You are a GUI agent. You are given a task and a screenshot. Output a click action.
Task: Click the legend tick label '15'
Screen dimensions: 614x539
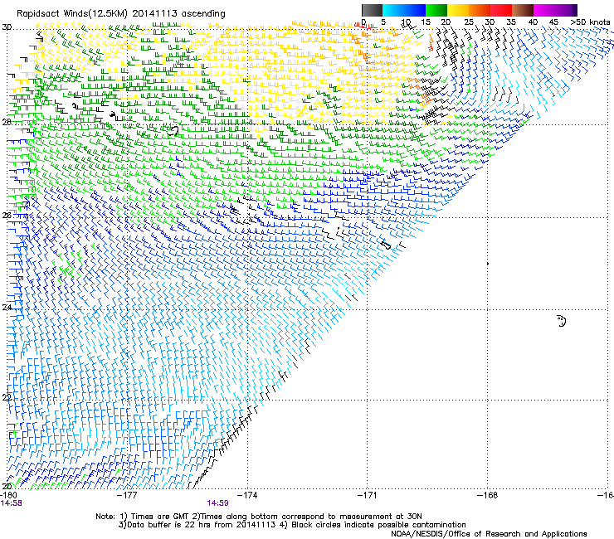[426, 22]
